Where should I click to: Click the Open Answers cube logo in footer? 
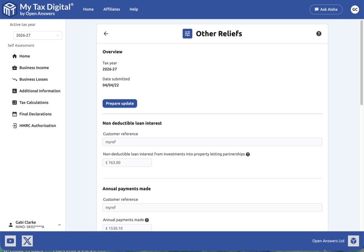(353, 241)
